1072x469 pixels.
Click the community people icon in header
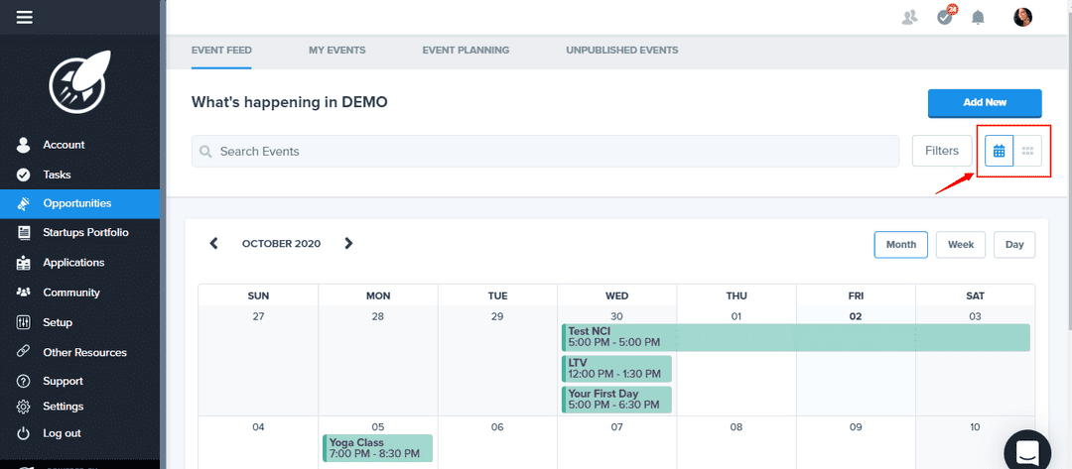[910, 17]
